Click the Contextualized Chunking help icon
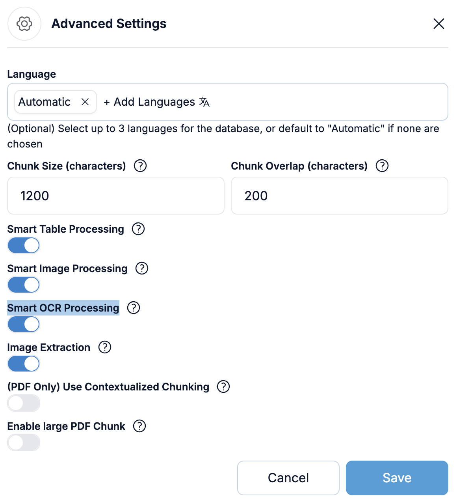457x504 pixels. coord(223,386)
